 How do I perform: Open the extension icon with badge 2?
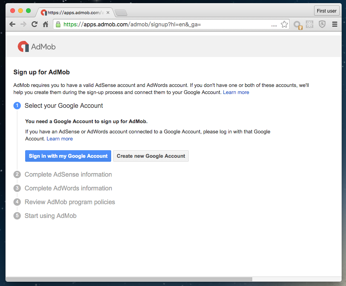click(298, 25)
